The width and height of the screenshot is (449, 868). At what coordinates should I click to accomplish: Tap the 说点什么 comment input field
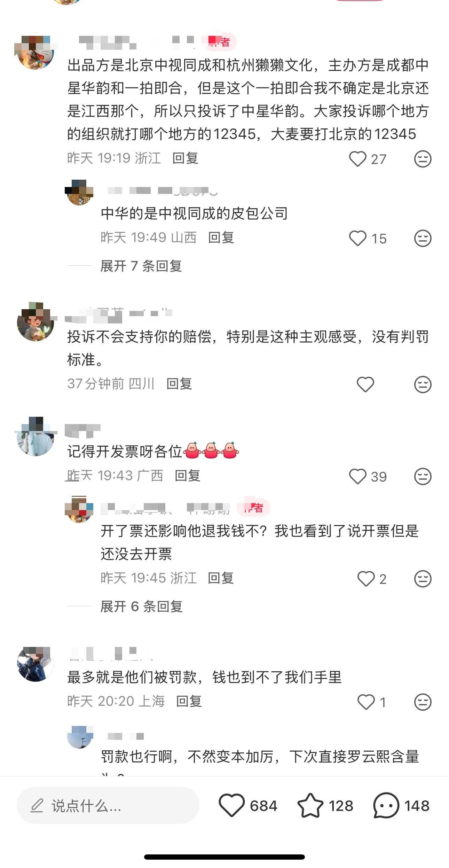[108, 806]
